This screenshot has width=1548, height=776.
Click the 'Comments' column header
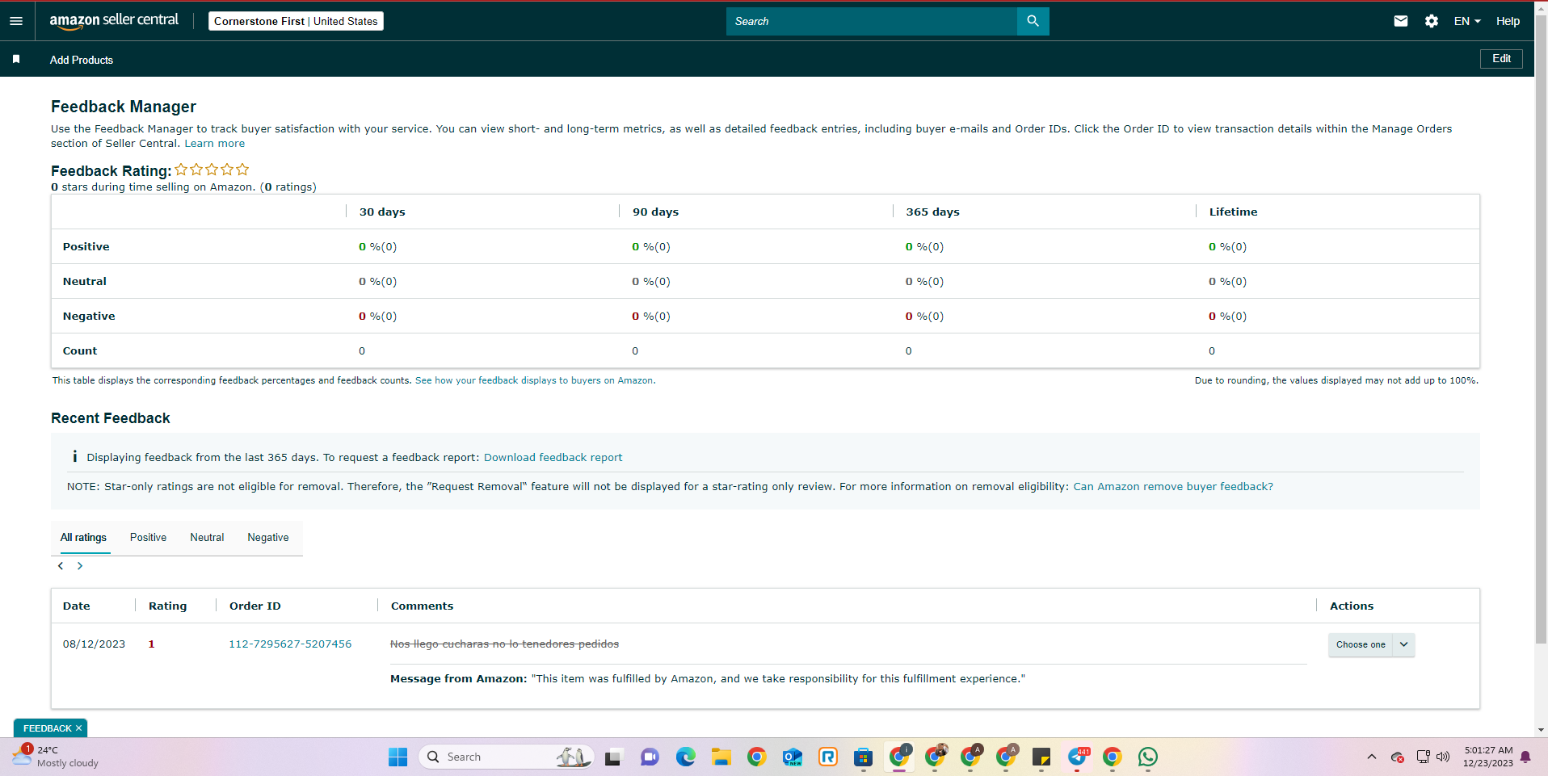[x=422, y=606]
